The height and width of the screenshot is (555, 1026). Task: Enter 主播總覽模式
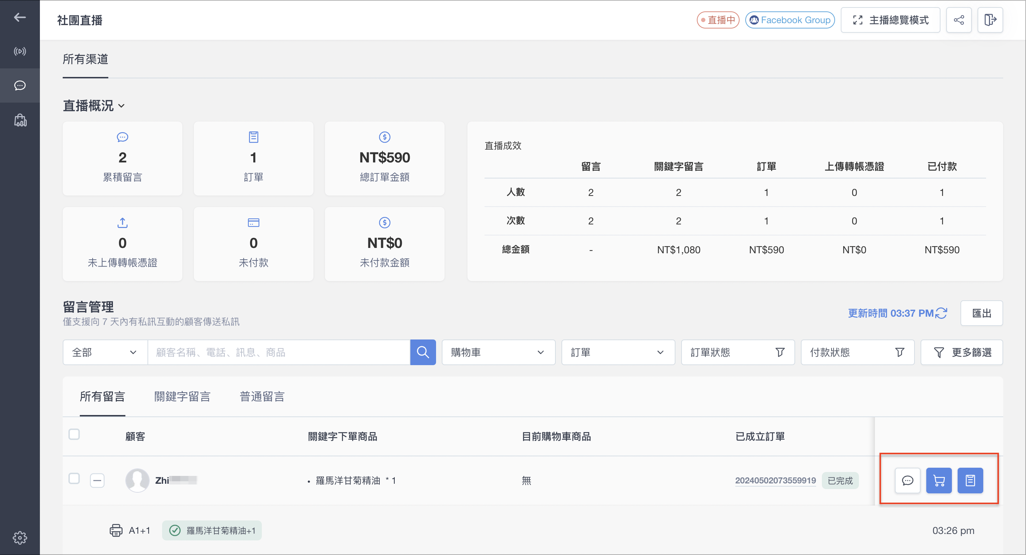click(890, 20)
